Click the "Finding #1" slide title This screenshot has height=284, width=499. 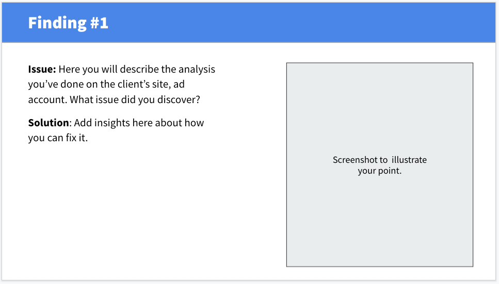pyautogui.click(x=68, y=23)
